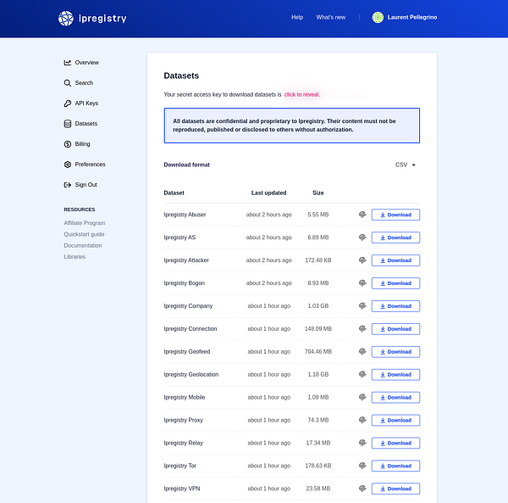Click the Datasets page heading
This screenshot has height=503, width=508.
[x=181, y=75]
